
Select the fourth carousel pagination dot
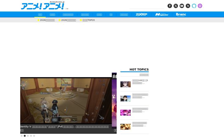point(31,136)
